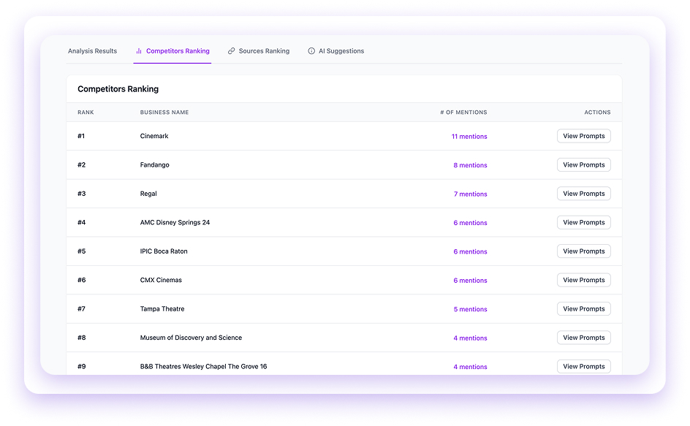Click rank #8 cell
This screenshot has width=690, height=426.
[81, 338]
